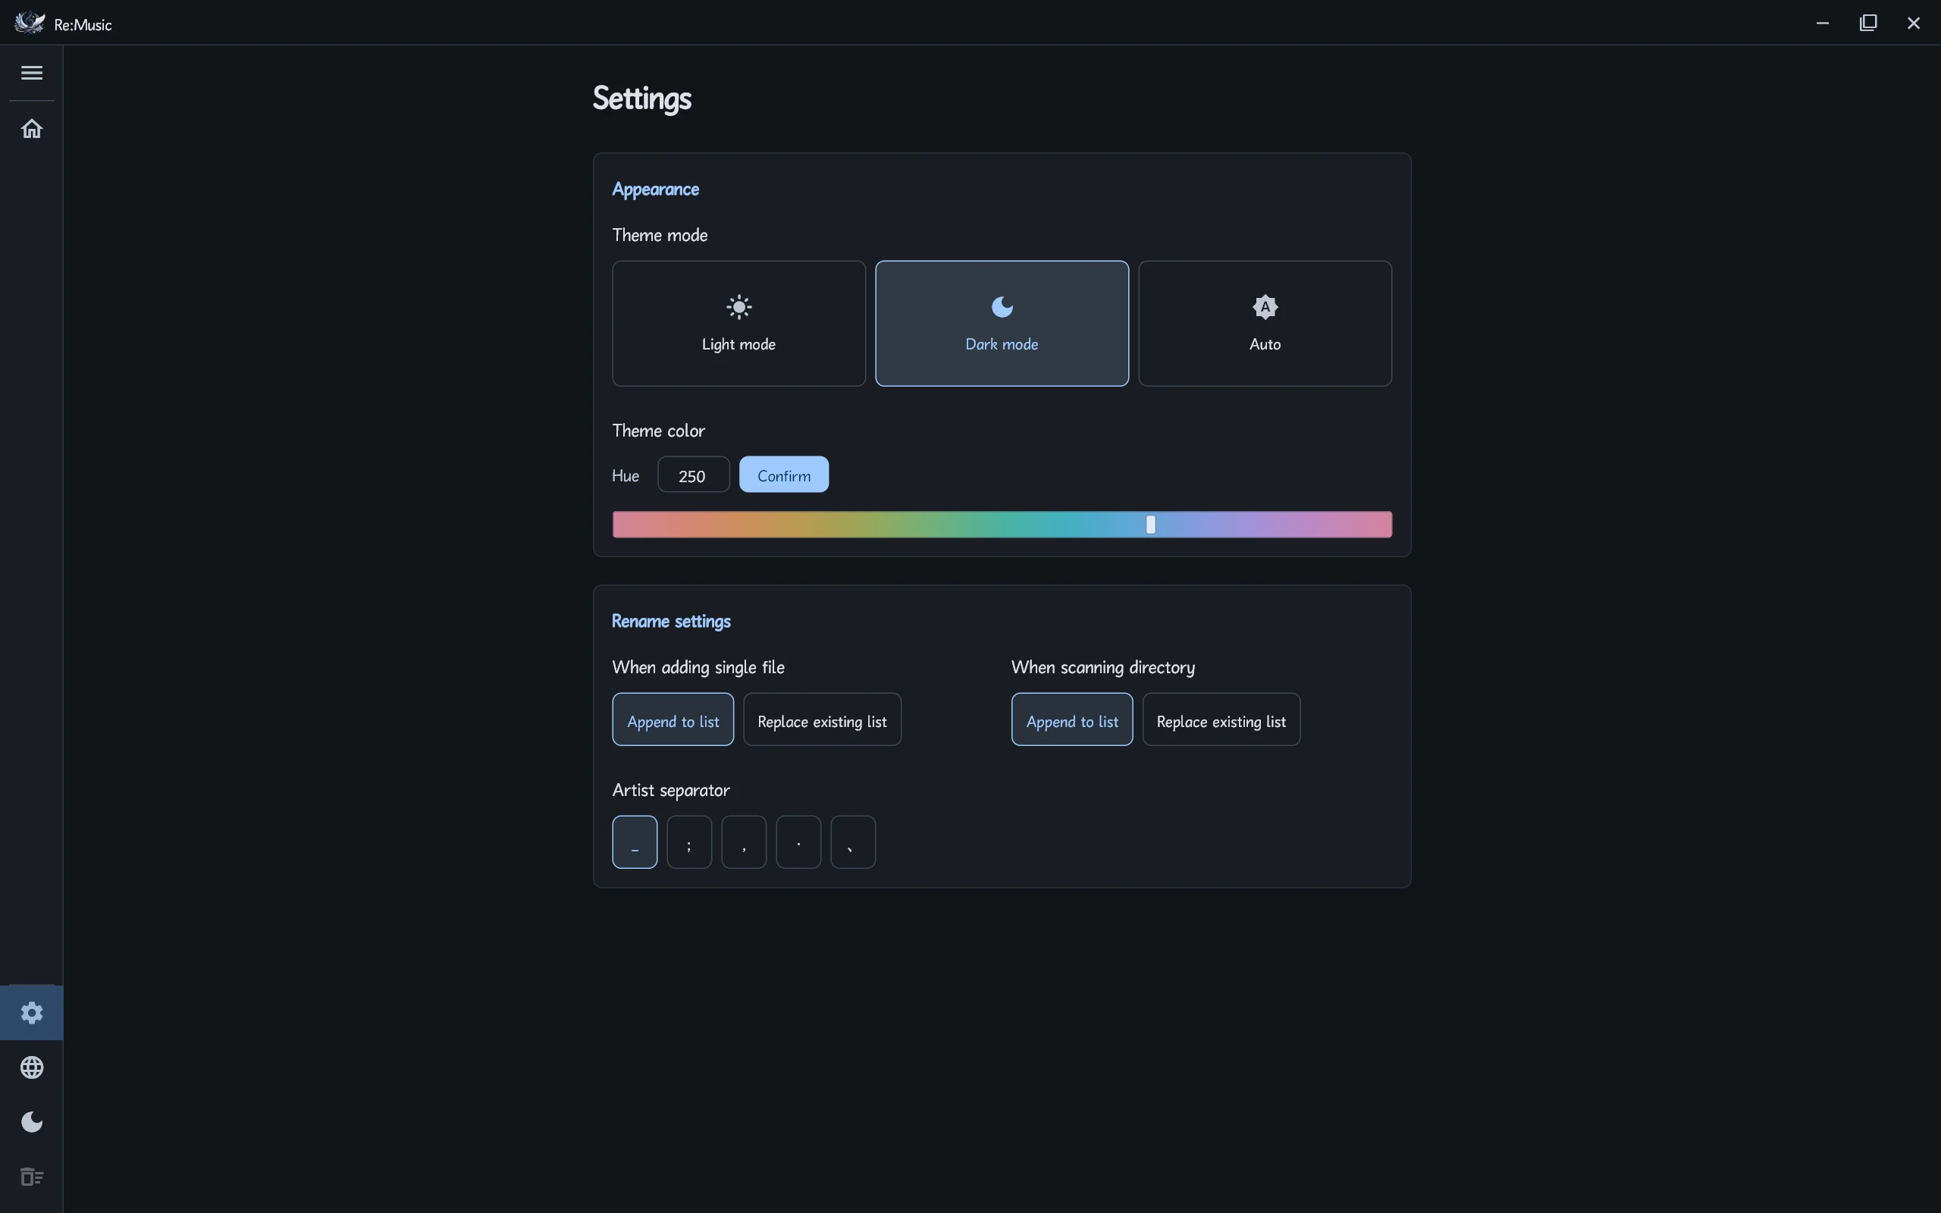Viewport: 1941px width, 1213px height.
Task: Toggle the moon theme icon in the sidebar
Action: point(31,1121)
